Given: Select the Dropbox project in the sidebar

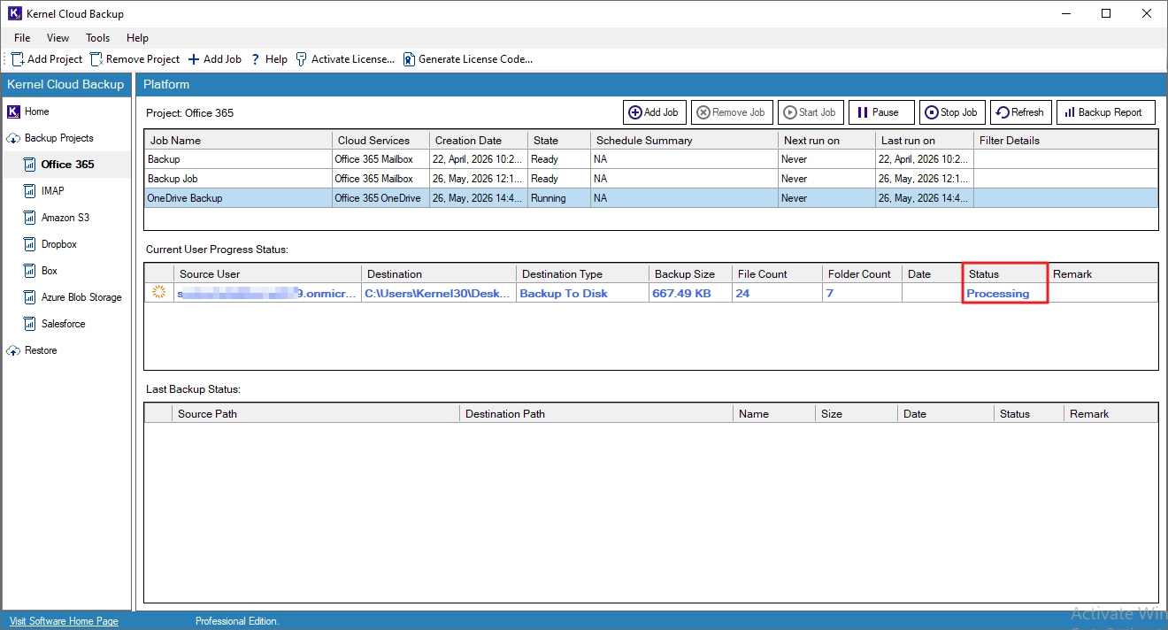Looking at the screenshot, I should point(59,244).
